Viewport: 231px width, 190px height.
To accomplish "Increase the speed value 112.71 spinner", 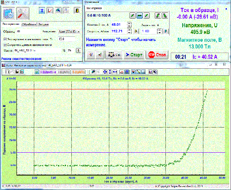I will [129, 30].
